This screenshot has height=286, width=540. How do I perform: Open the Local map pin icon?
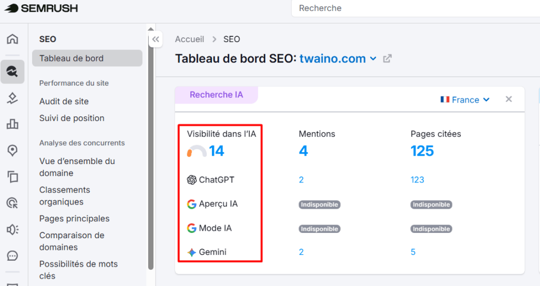(13, 150)
